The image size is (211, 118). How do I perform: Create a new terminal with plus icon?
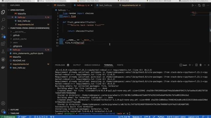190,65
